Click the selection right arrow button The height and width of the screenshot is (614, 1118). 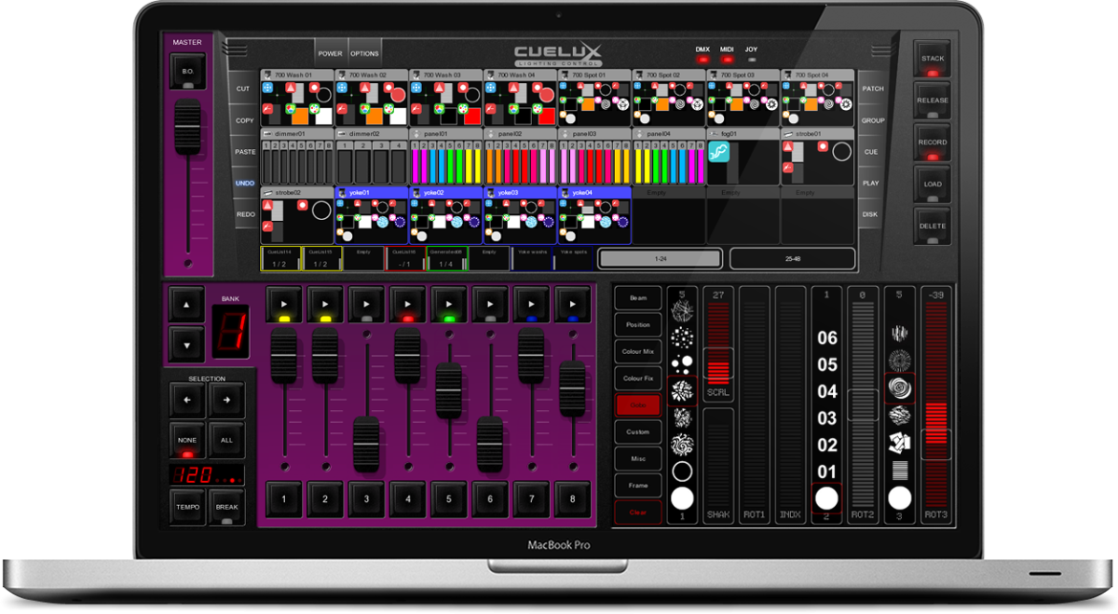(x=226, y=401)
